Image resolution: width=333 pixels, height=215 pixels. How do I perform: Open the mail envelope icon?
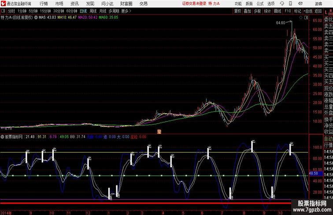(300, 4)
